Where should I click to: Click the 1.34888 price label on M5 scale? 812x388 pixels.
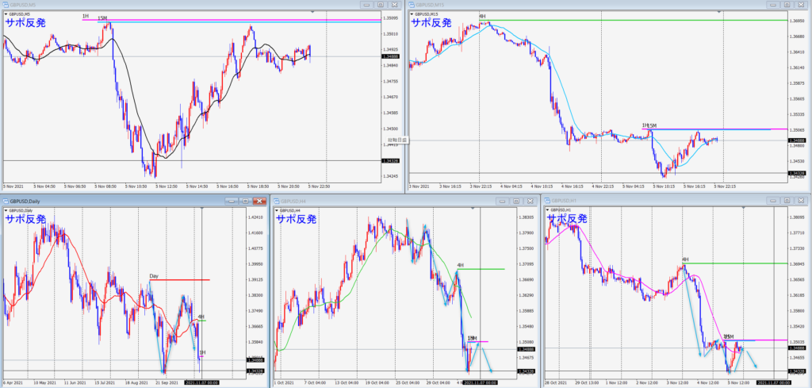point(392,56)
